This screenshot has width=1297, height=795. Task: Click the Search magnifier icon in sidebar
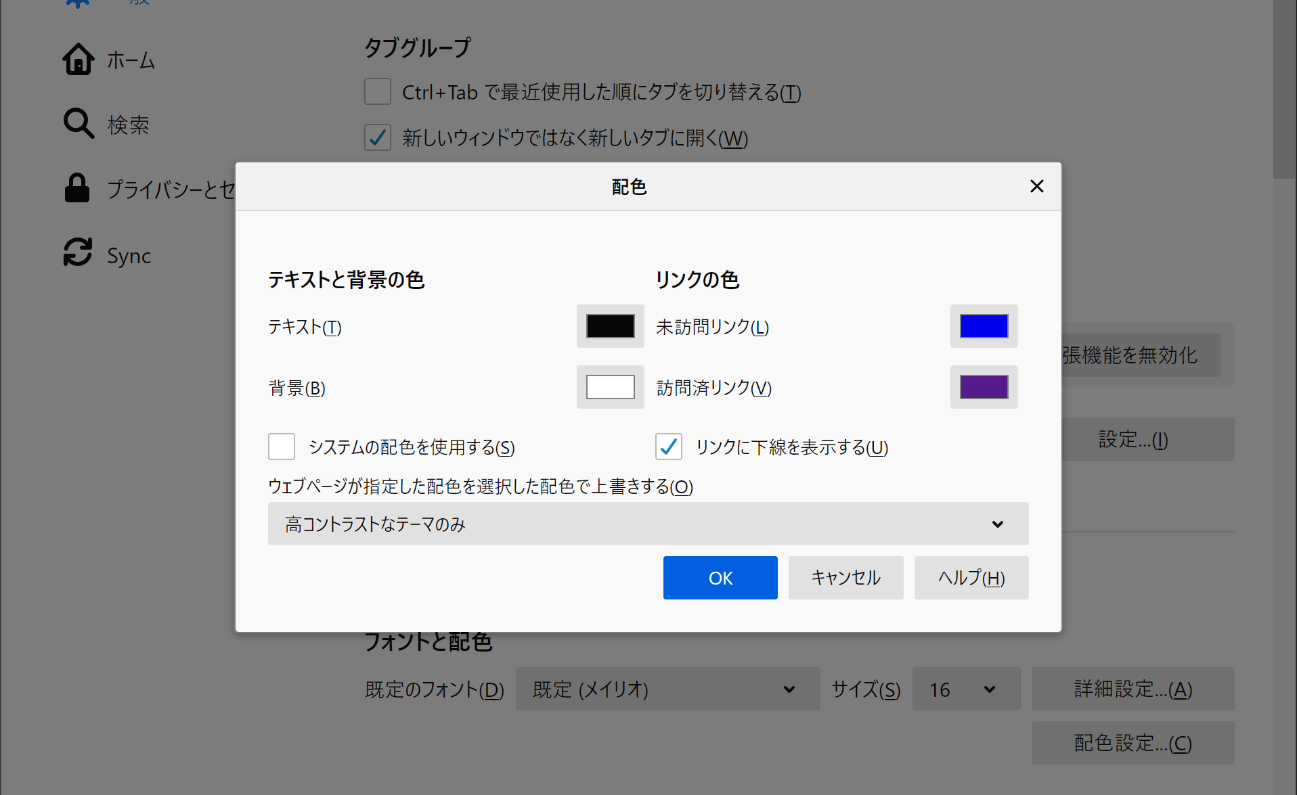tap(79, 124)
